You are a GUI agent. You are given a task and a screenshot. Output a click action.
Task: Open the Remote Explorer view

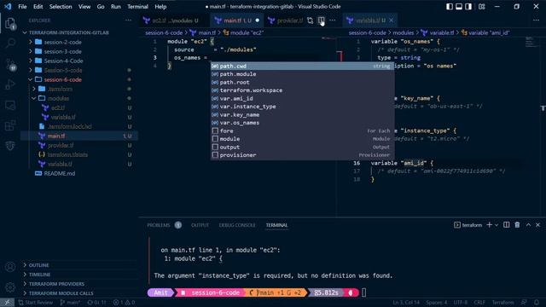click(10, 105)
